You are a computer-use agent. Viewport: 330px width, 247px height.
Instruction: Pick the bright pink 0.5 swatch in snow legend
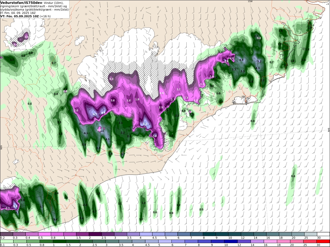[44, 234]
